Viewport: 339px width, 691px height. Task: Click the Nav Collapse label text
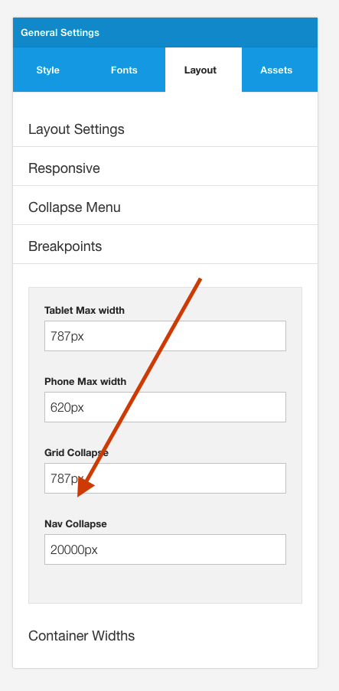(76, 524)
